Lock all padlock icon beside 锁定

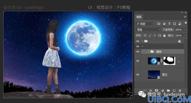click(x=164, y=35)
